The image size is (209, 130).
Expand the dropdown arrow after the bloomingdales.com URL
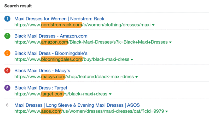(x=132, y=60)
